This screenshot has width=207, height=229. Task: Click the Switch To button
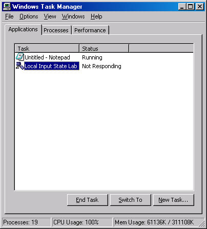pos(131,200)
